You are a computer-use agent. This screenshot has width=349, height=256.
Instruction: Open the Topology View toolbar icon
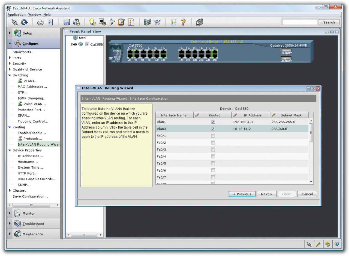click(x=157, y=22)
